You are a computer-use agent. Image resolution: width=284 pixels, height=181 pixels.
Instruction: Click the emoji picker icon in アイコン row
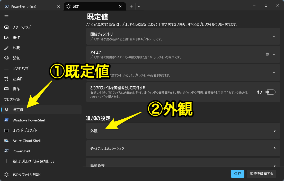pos(267,54)
